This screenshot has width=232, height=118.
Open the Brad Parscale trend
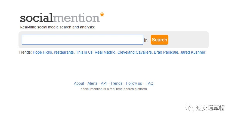tap(166, 52)
